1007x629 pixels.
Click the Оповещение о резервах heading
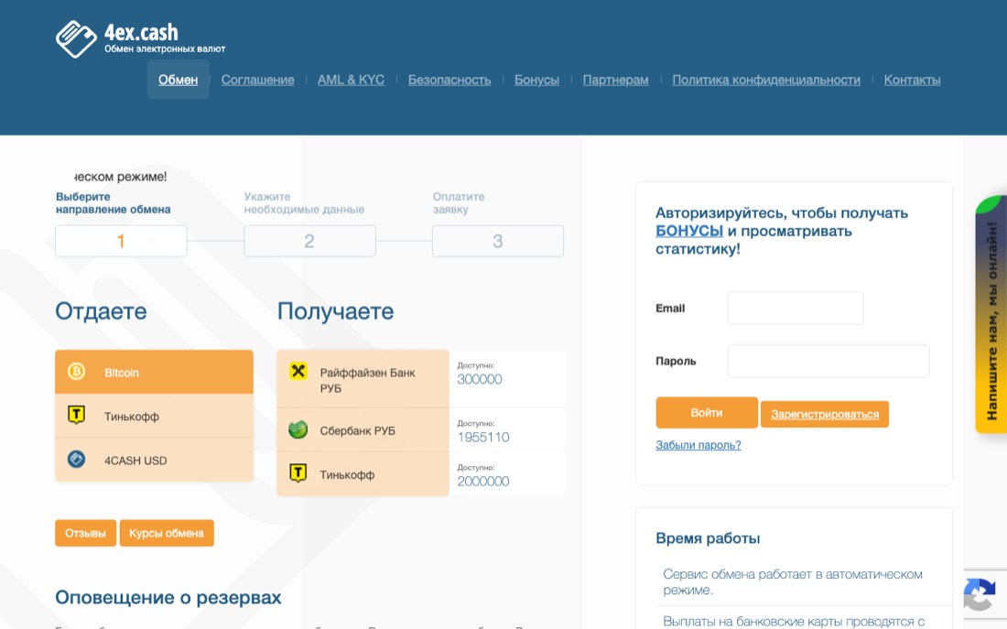point(168,598)
